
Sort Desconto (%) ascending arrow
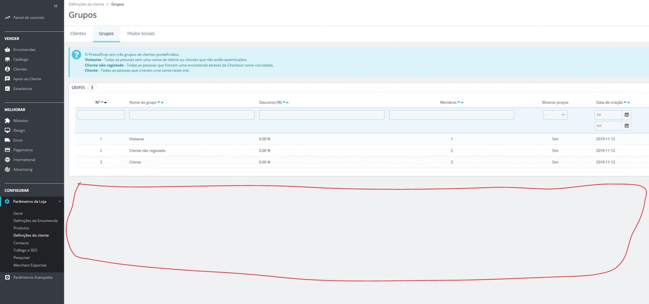(287, 102)
